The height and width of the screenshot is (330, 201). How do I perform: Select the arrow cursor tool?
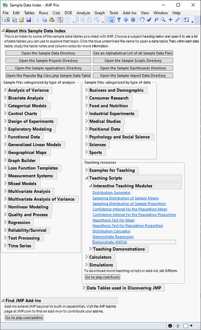pos(112,20)
